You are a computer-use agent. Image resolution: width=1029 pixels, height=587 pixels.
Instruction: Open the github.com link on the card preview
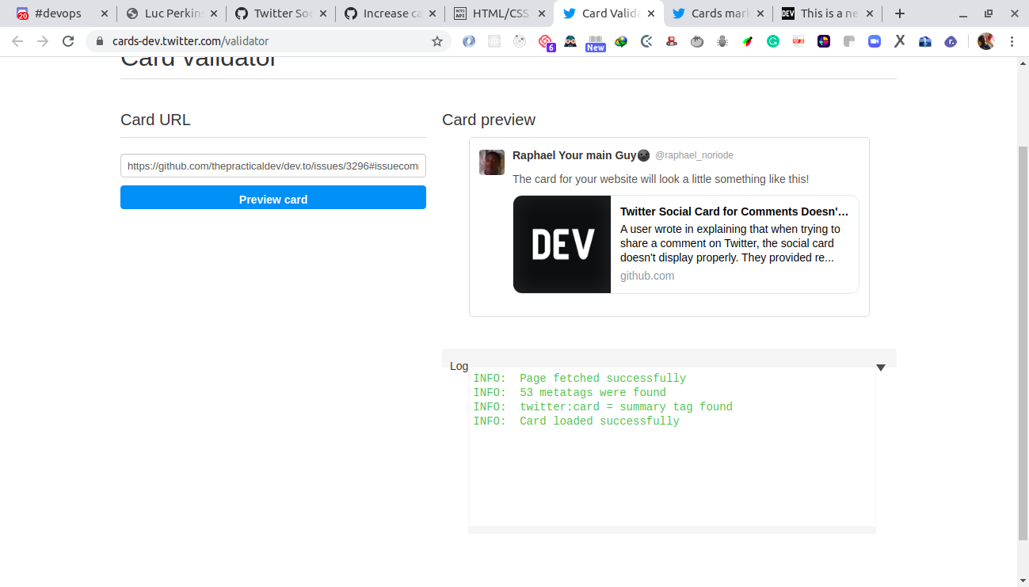pos(646,276)
